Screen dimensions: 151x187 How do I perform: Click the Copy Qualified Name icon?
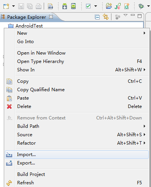coord(9,90)
